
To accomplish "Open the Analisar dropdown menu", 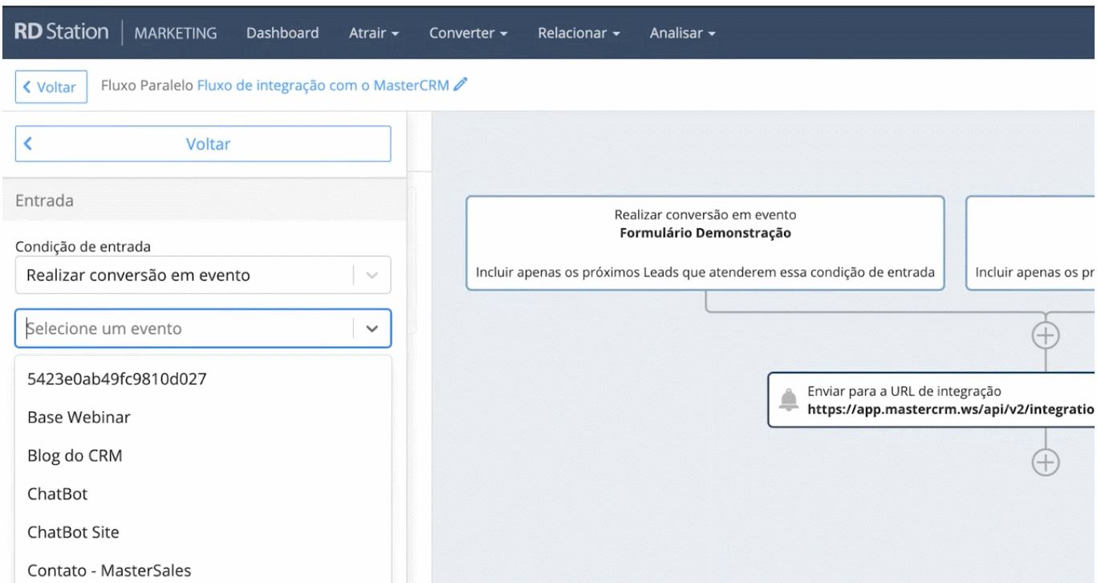I will (682, 34).
